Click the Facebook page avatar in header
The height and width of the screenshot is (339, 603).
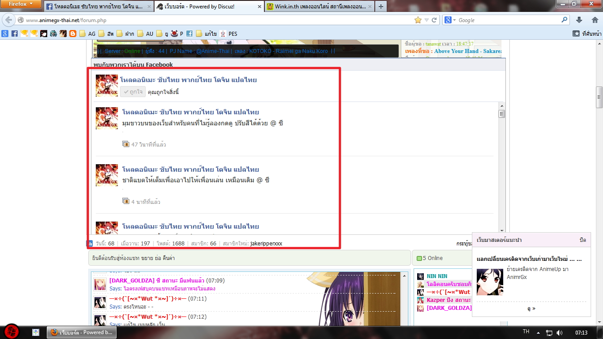point(107,86)
